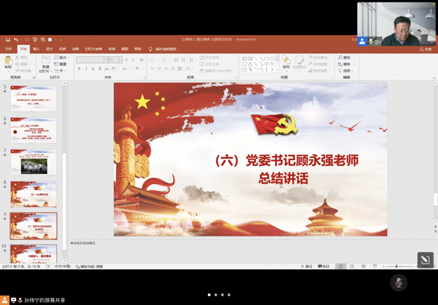Toggle the Notes pane button in status bar
Image resolution: width=438 pixels, height=305 pixels.
[306, 267]
